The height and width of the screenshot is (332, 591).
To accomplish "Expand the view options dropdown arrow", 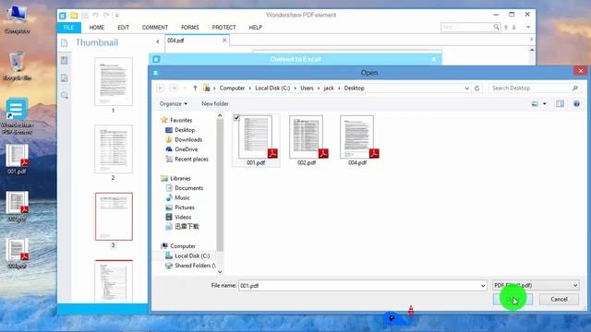I will click(545, 103).
